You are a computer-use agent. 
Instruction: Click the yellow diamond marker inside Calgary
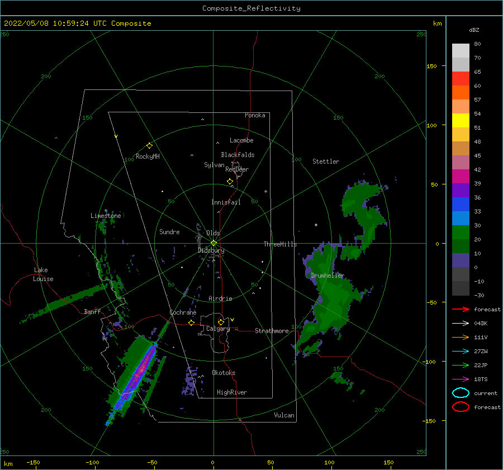(x=221, y=322)
